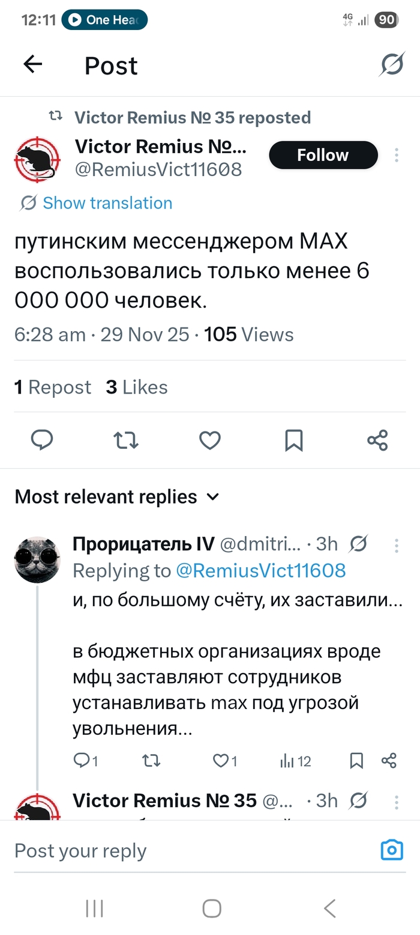Tap the back arrow to exit the post

click(x=32, y=64)
